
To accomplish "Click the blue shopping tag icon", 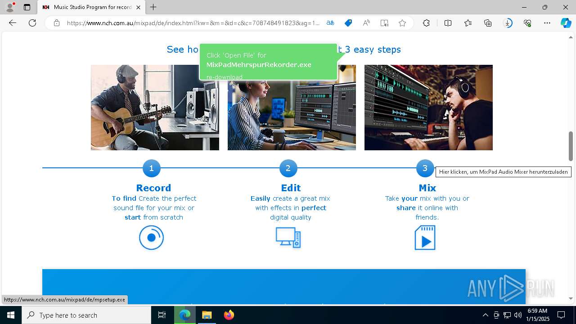I will [x=348, y=23].
